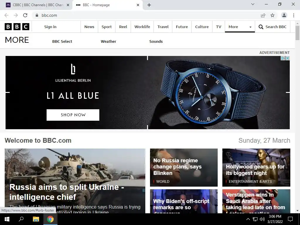Open the tab search chevron
Screen dimensions: 300x225
(253, 4)
